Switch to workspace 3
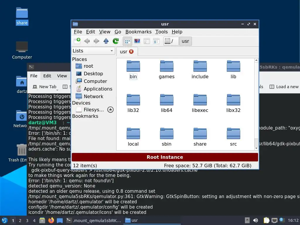Viewport: 300px width, 225px height. pos(27,221)
